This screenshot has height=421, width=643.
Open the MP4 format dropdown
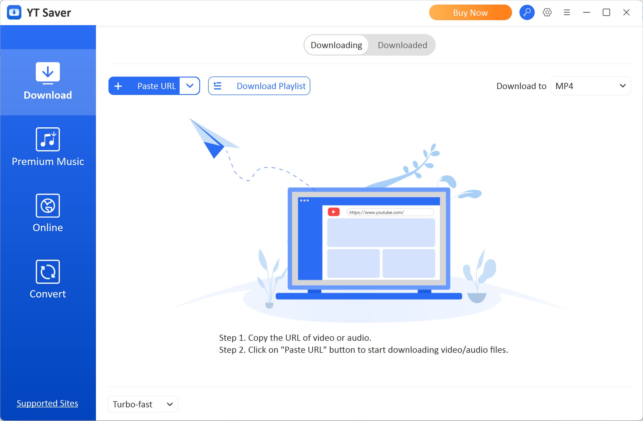click(x=591, y=86)
